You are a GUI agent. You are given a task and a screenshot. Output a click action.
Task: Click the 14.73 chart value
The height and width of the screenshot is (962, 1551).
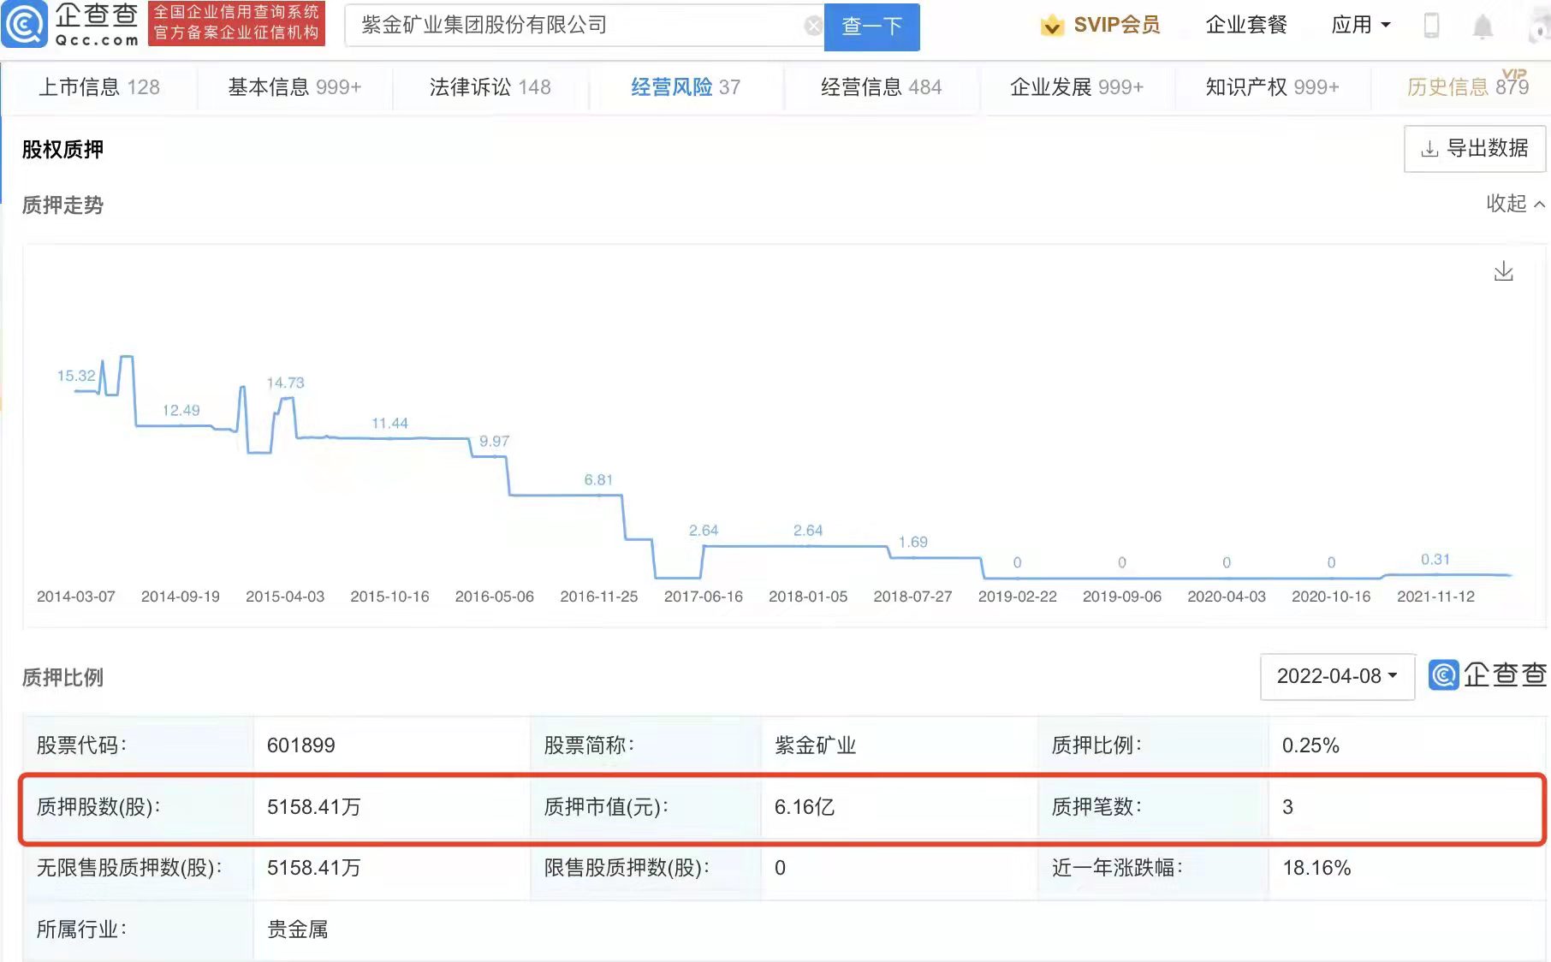coord(285,383)
